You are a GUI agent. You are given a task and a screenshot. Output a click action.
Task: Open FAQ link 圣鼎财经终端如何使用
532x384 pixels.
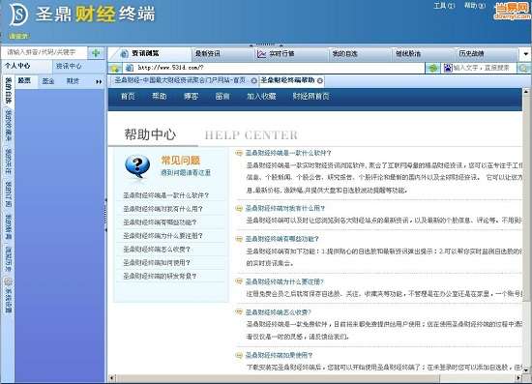157,262
